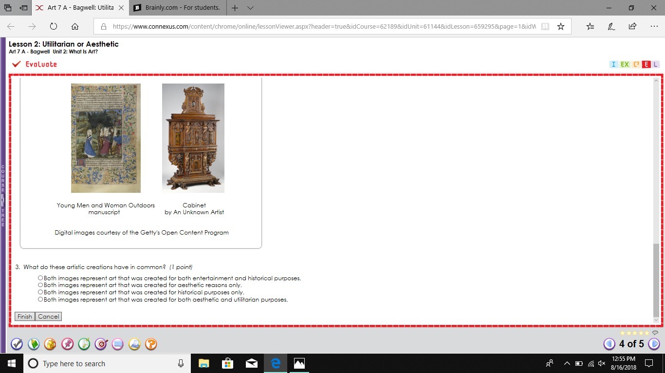Select 'aesthetic reasons only' answer
Screen dimensions: 665x373
click(40, 285)
